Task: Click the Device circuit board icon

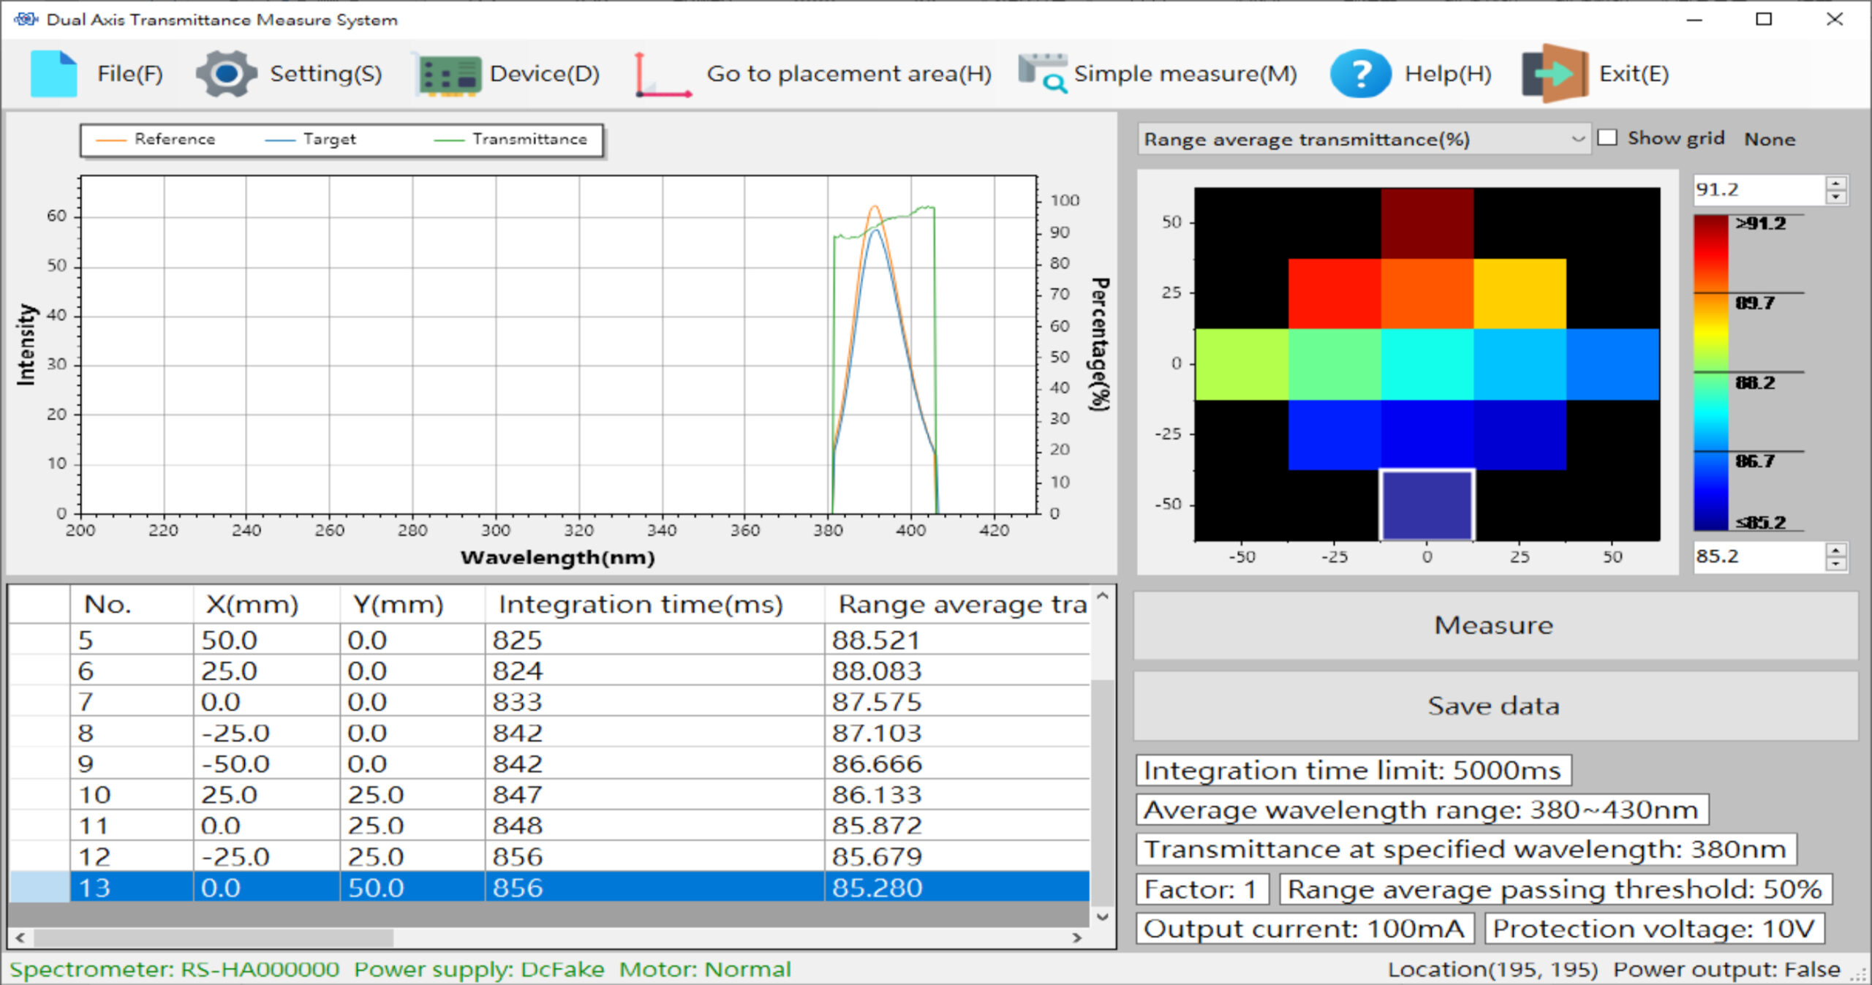Action: (449, 75)
